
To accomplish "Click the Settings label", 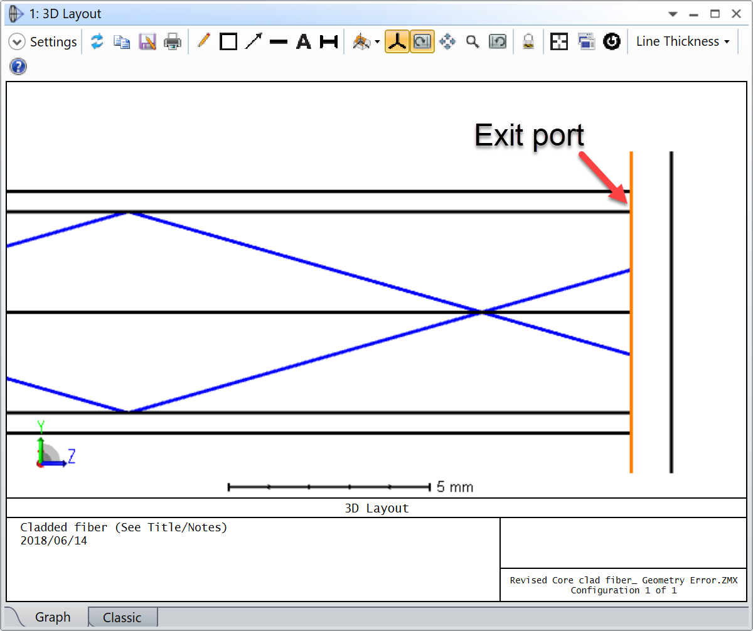I will click(x=53, y=42).
